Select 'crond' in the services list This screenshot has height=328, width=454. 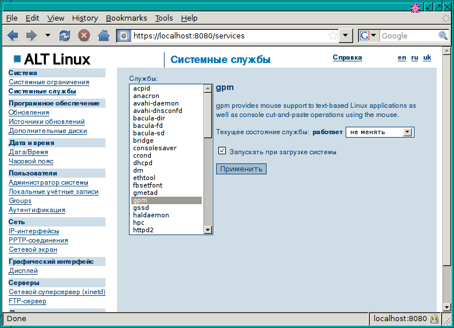click(x=142, y=155)
